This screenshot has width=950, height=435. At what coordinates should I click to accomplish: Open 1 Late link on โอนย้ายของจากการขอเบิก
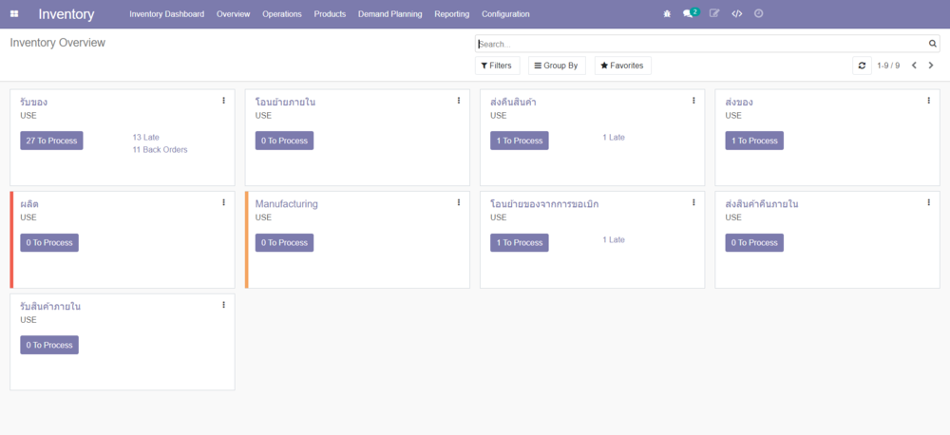pyautogui.click(x=613, y=239)
